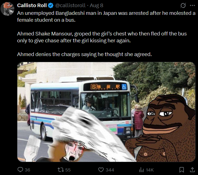The height and width of the screenshot is (175, 198).
Task: Click the share upload icon
Action: (x=192, y=170)
